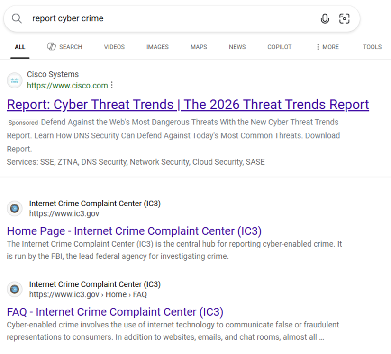The width and height of the screenshot is (391, 354).
Task: Switch to the VIDEOS tab
Action: 114,47
